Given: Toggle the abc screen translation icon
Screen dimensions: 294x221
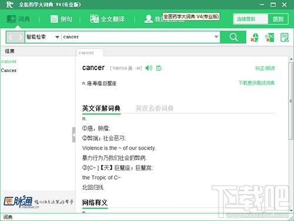Looking at the screenshot, I should point(269,37).
